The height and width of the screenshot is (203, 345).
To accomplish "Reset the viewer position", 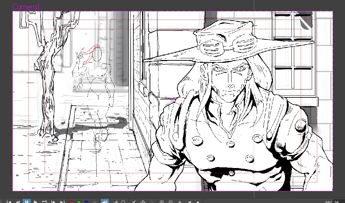I will tap(198, 202).
